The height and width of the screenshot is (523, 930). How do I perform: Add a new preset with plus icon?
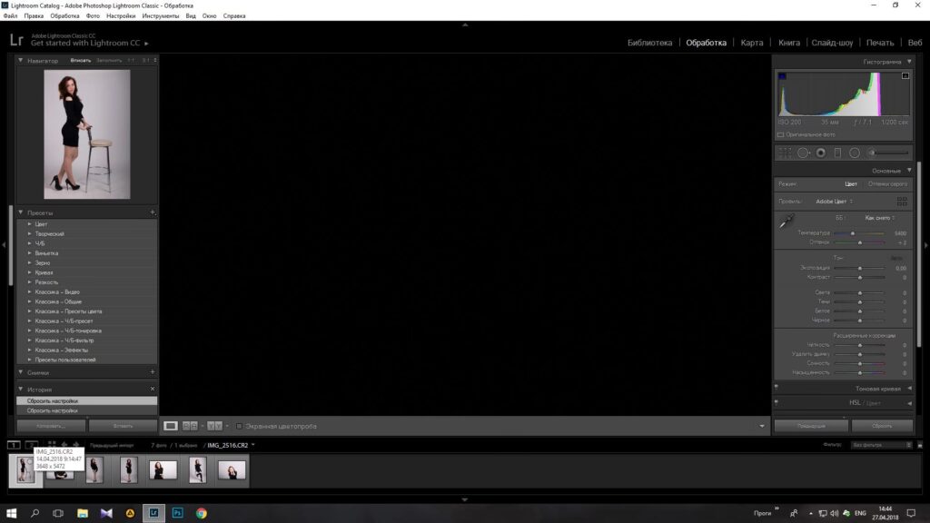pos(152,212)
